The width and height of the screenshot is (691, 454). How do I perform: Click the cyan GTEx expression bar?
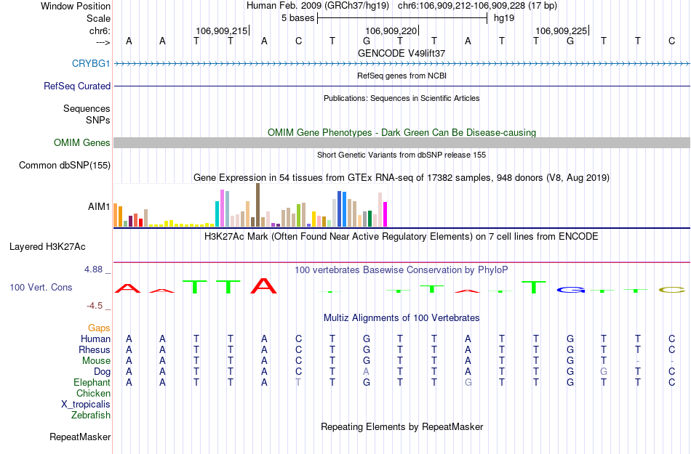pyautogui.click(x=217, y=214)
